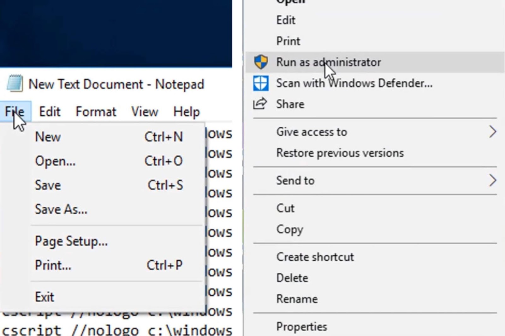The image size is (505, 336).
Task: Open the Format menu in Notepad
Action: (x=96, y=112)
